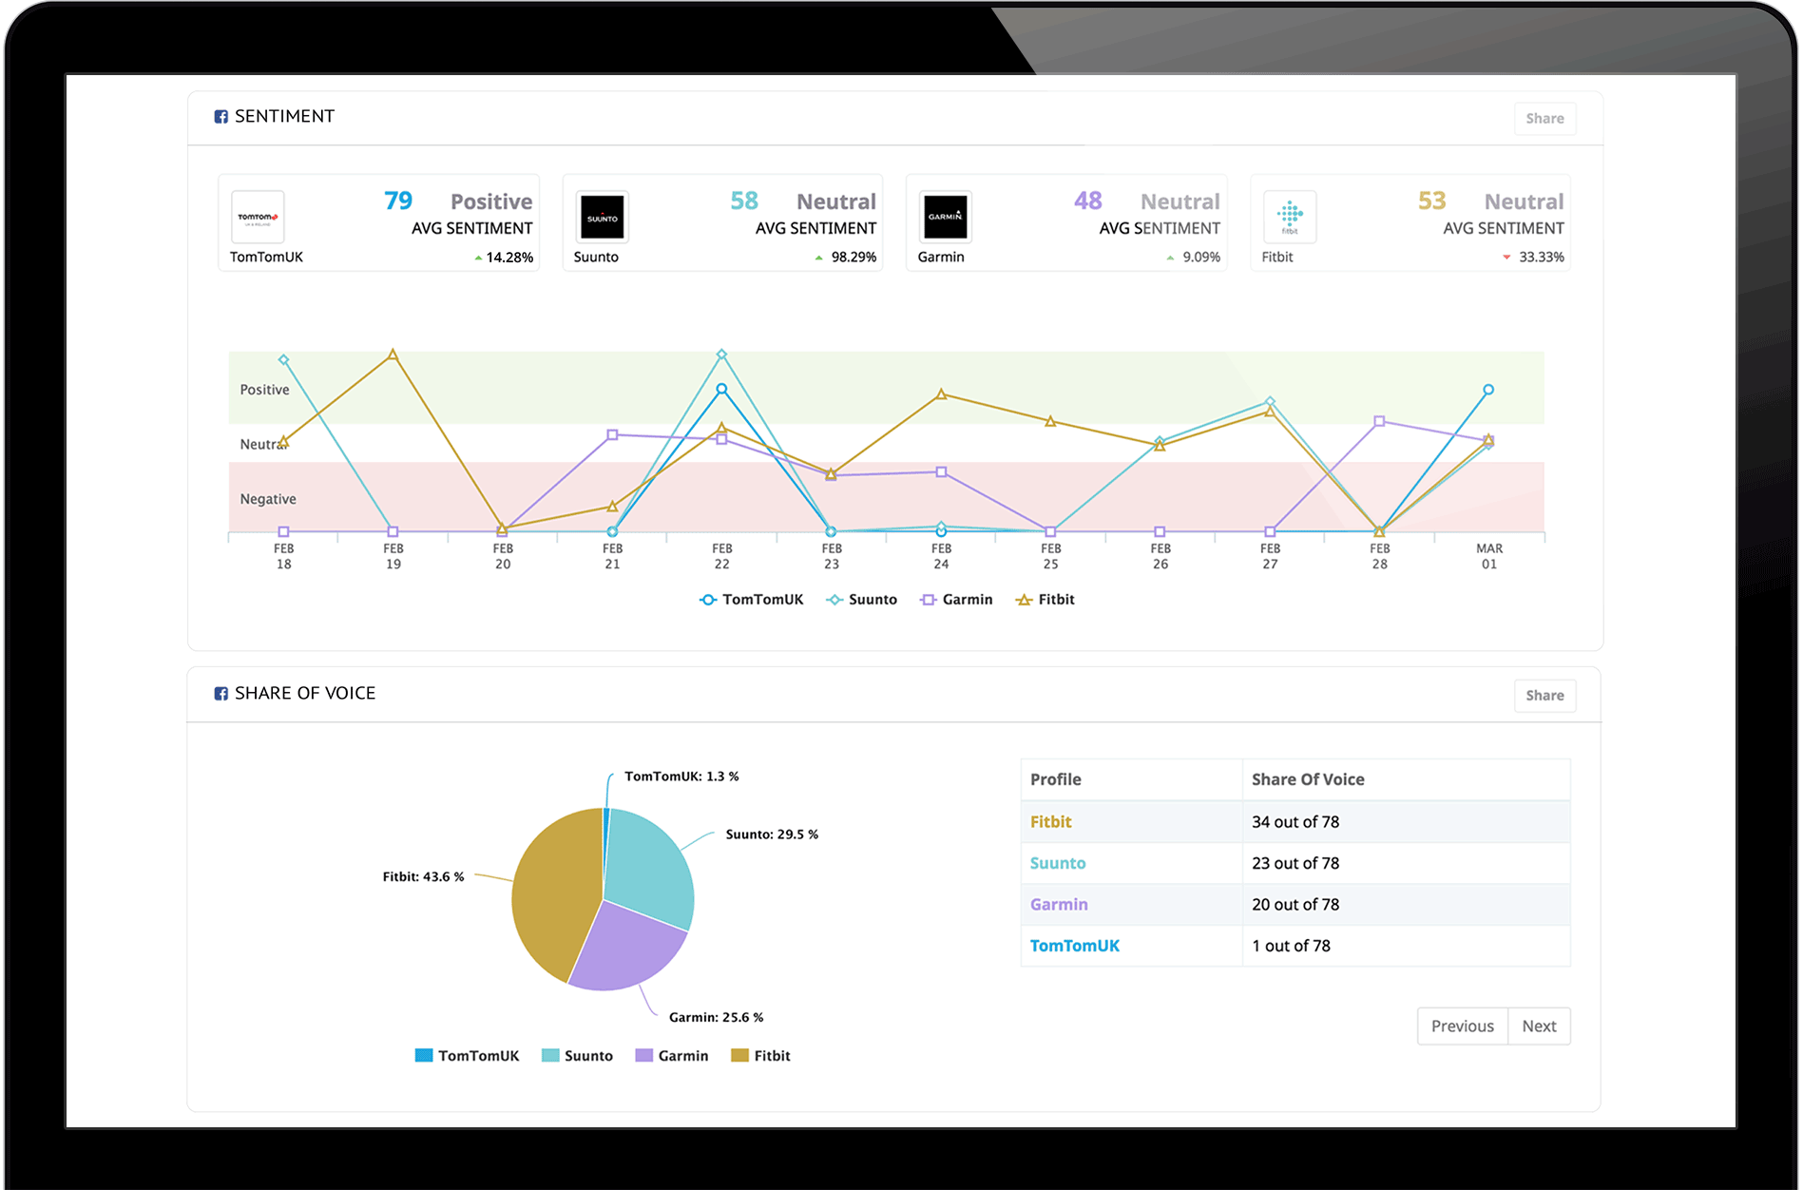Viewport: 1803px width, 1190px height.
Task: Click Fitbit triangle marker on Feb 24
Action: click(x=941, y=394)
